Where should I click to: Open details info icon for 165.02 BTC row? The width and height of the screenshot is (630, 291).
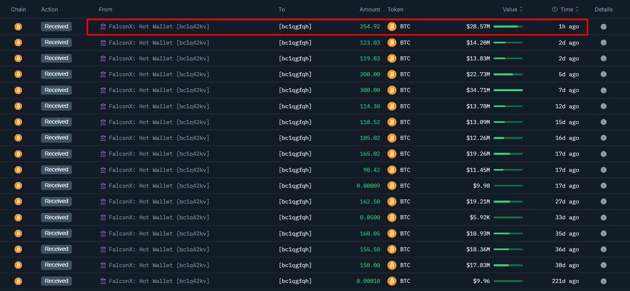tap(603, 154)
